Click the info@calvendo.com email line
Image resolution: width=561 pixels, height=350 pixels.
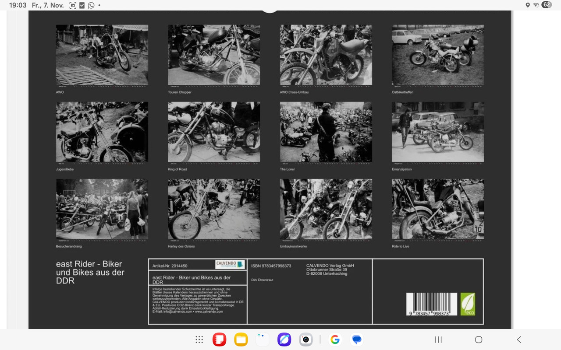(x=188, y=311)
